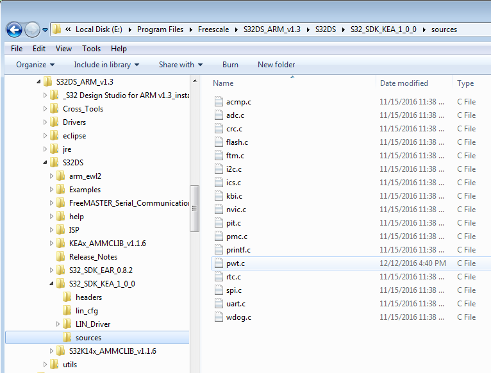The image size is (491, 373).
Task: Open the Organize dropdown
Action: (x=35, y=65)
